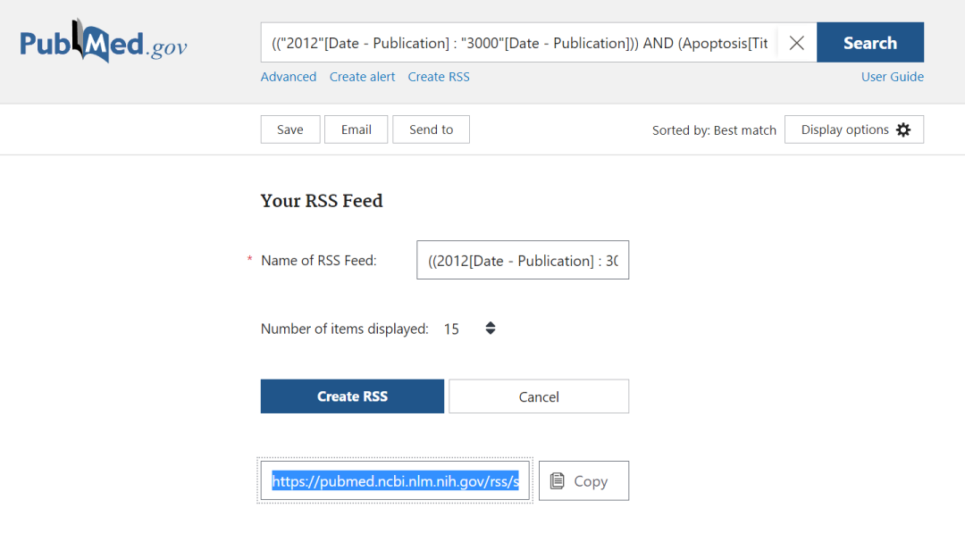Click the Create RSS link under search
Image resolution: width=965 pixels, height=542 pixels.
438,77
